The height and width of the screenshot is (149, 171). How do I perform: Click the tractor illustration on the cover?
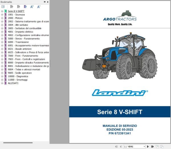(120, 56)
